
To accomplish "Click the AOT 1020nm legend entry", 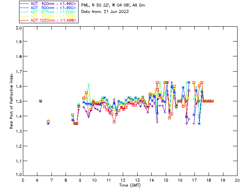I will click(x=48, y=20).
